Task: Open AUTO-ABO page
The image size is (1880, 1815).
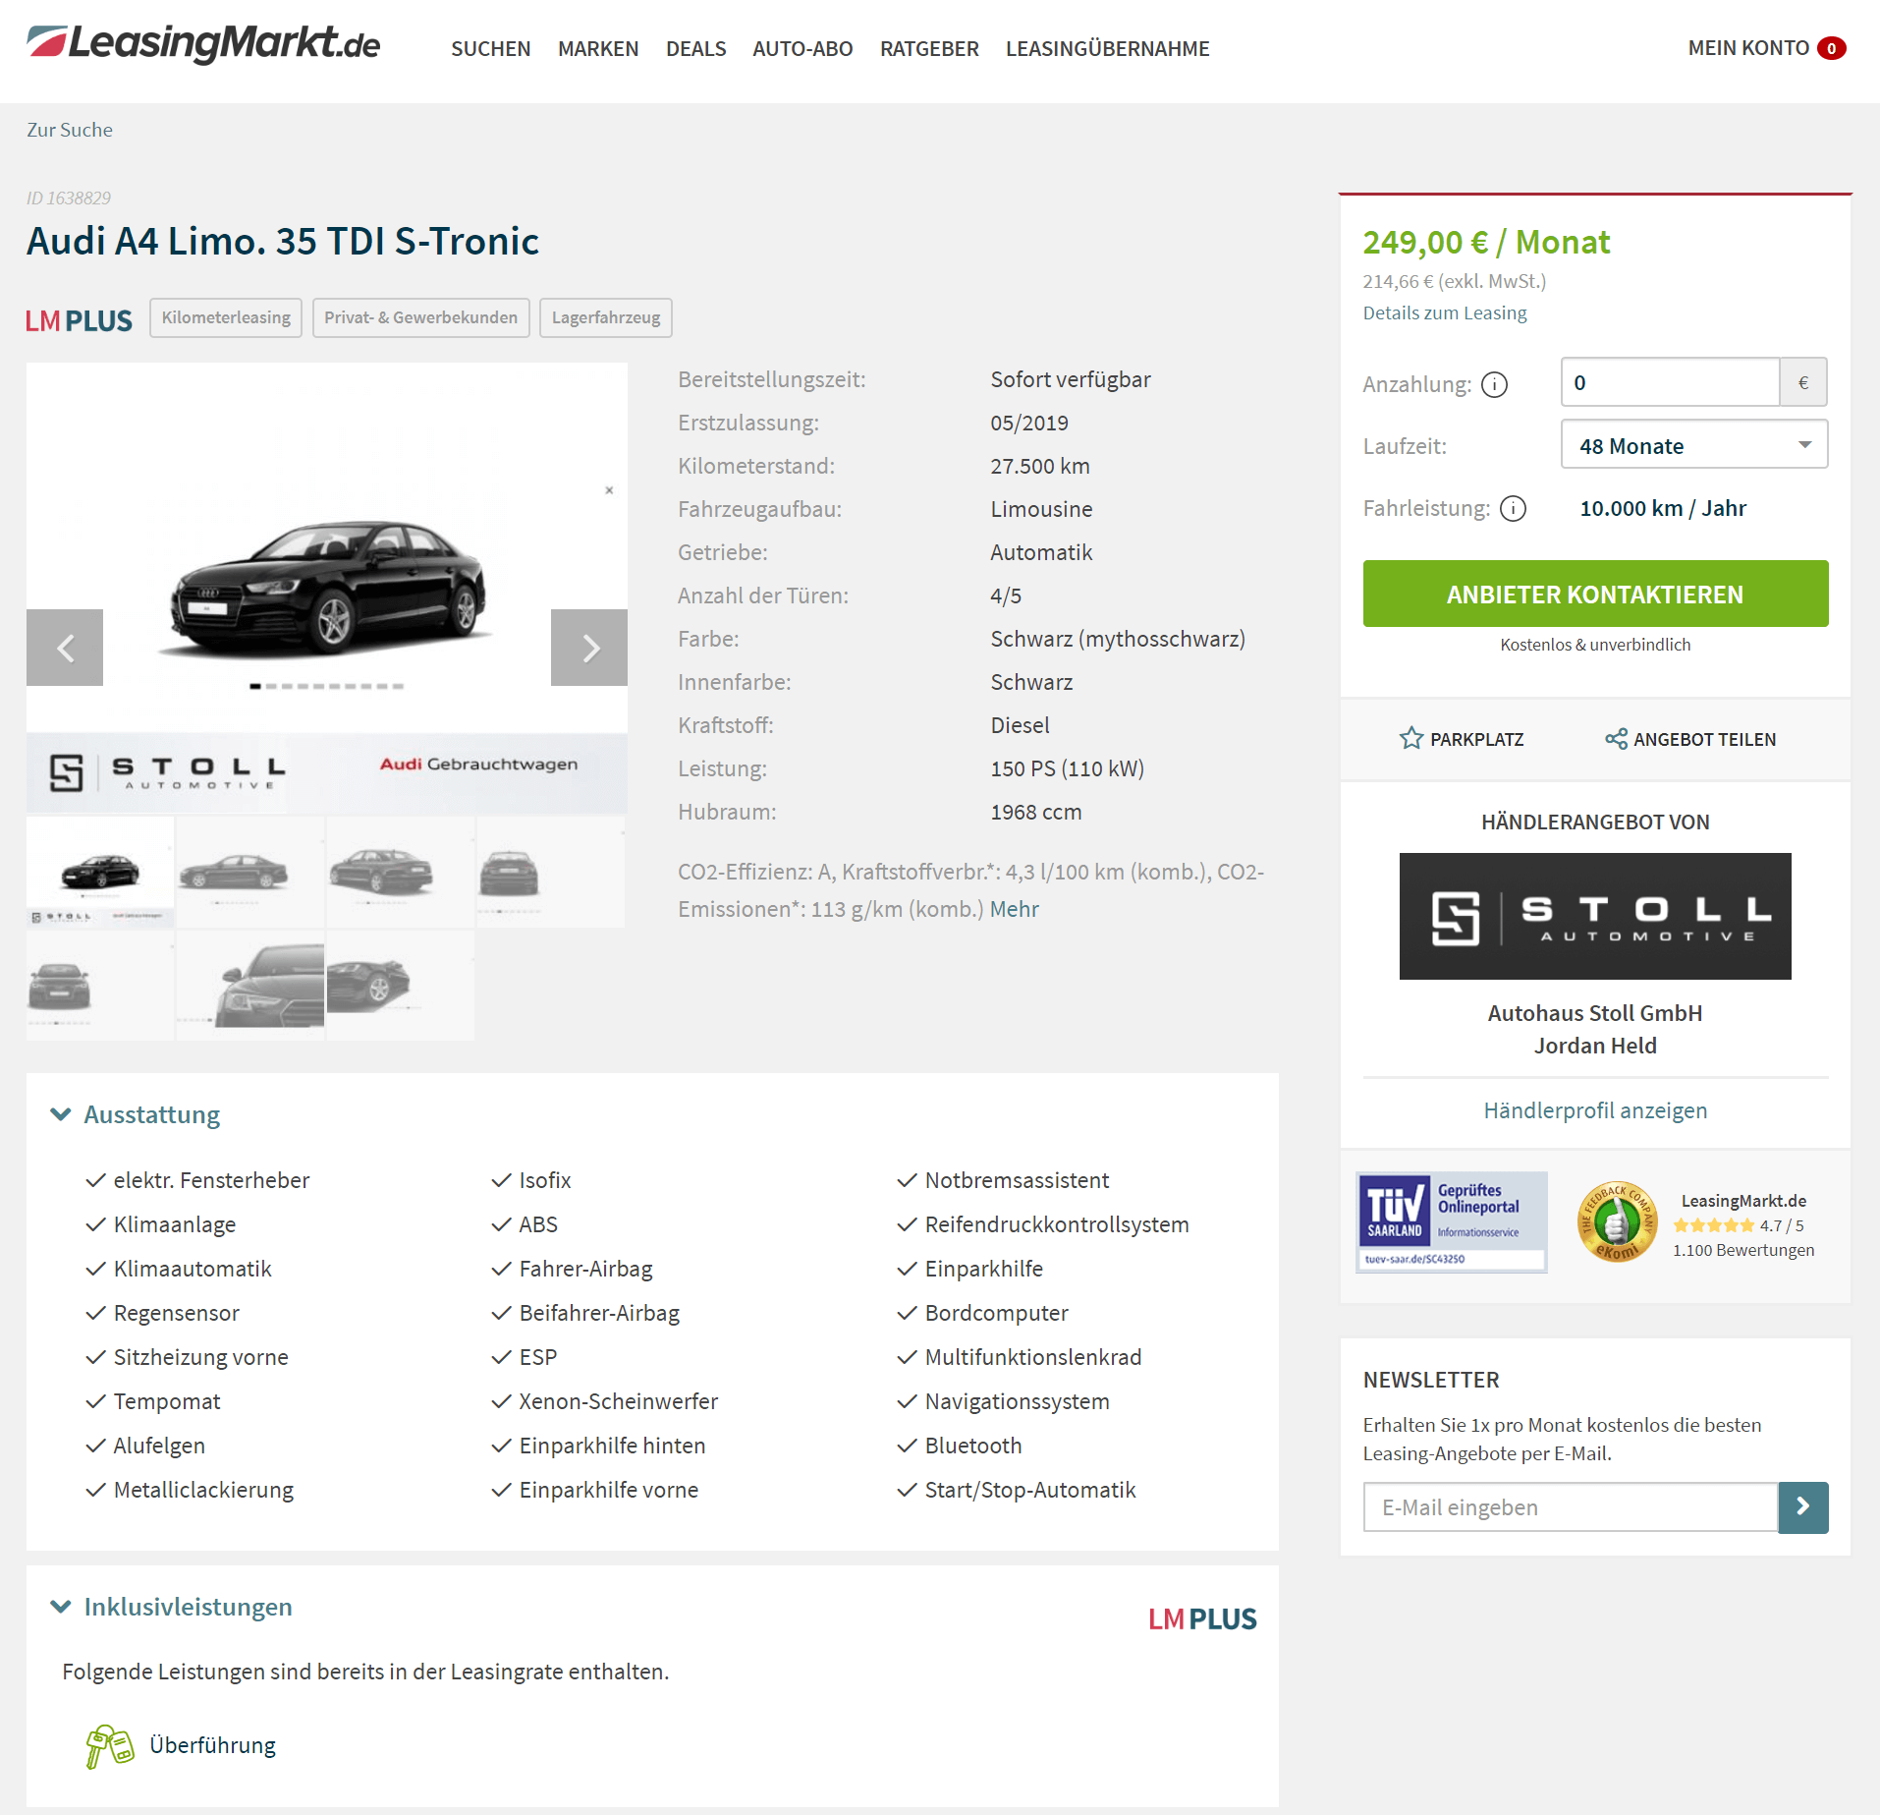Action: click(802, 48)
